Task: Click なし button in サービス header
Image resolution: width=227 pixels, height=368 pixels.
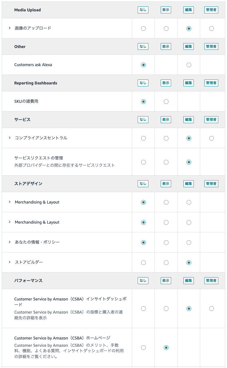Action: [x=143, y=120]
